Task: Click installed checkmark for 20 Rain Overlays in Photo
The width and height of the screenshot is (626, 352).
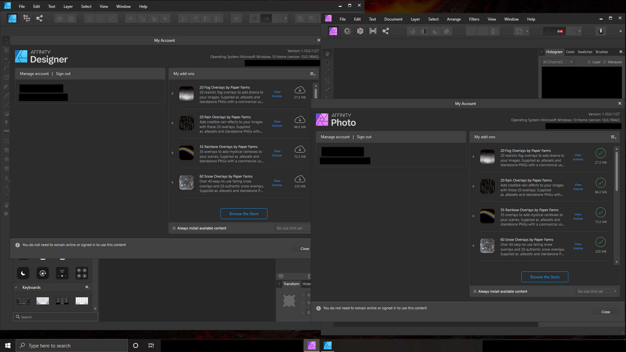Action: pos(601,183)
